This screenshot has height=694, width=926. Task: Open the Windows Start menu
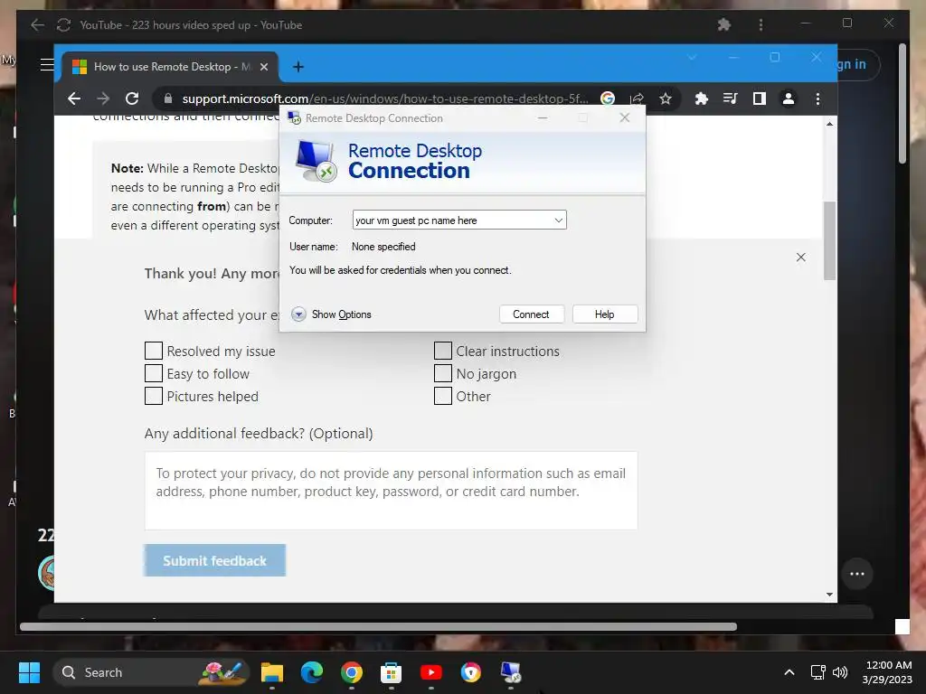(29, 672)
